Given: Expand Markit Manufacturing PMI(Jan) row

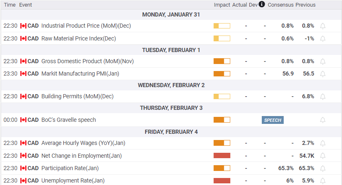Looking at the screenshot, I should pyautogui.click(x=171, y=74).
